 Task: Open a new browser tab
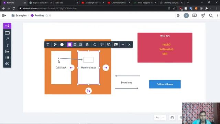(x=188, y=3)
